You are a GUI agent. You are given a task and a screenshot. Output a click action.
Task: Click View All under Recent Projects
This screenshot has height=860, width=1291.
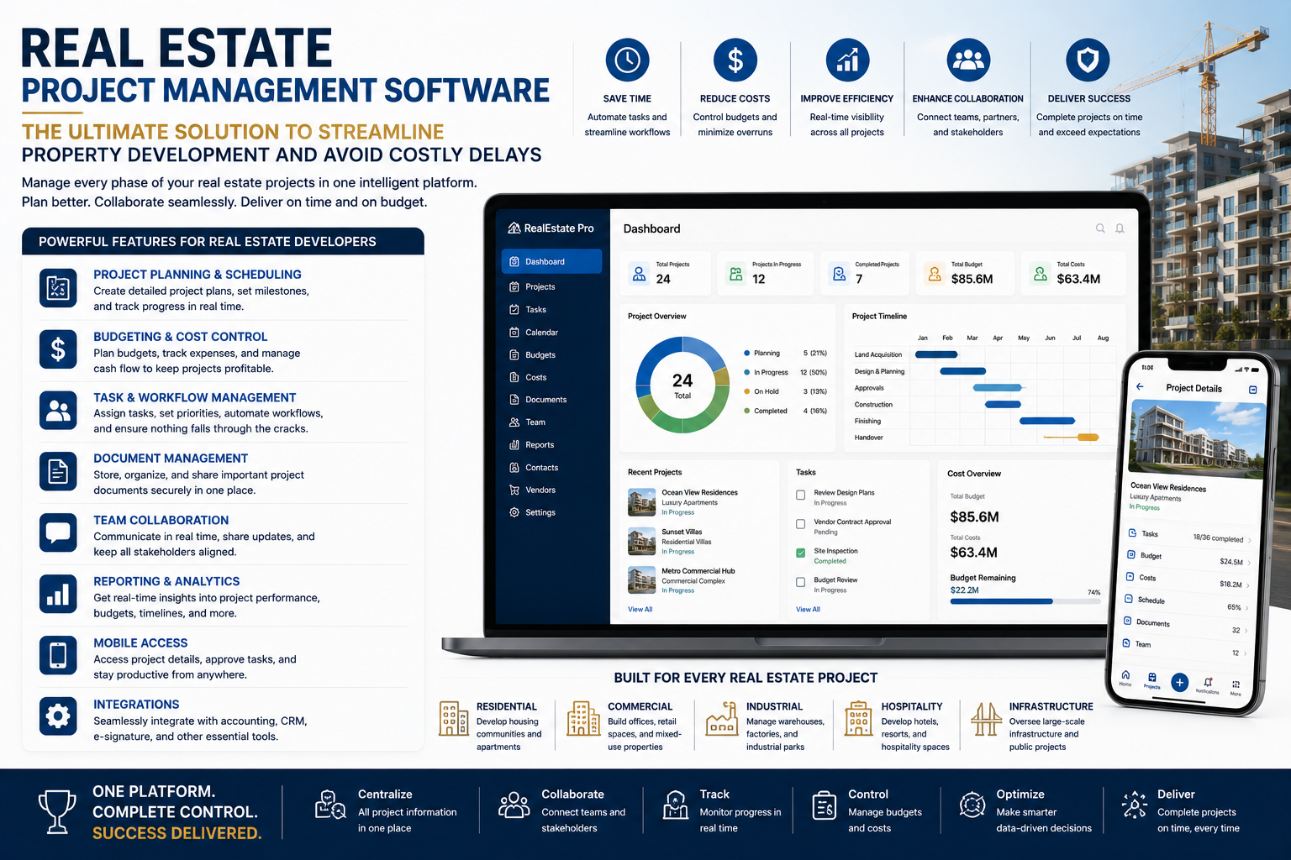640,610
